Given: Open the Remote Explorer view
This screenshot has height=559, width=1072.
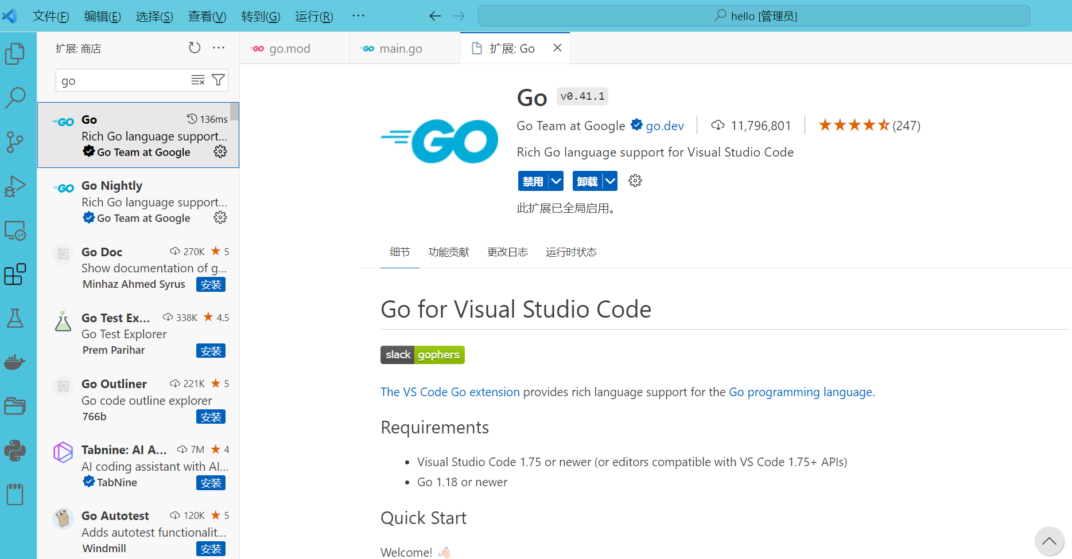Looking at the screenshot, I should (x=15, y=230).
